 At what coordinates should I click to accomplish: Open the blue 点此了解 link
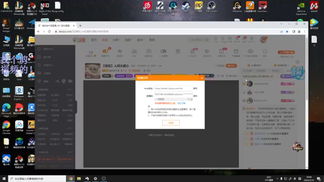[181, 103]
